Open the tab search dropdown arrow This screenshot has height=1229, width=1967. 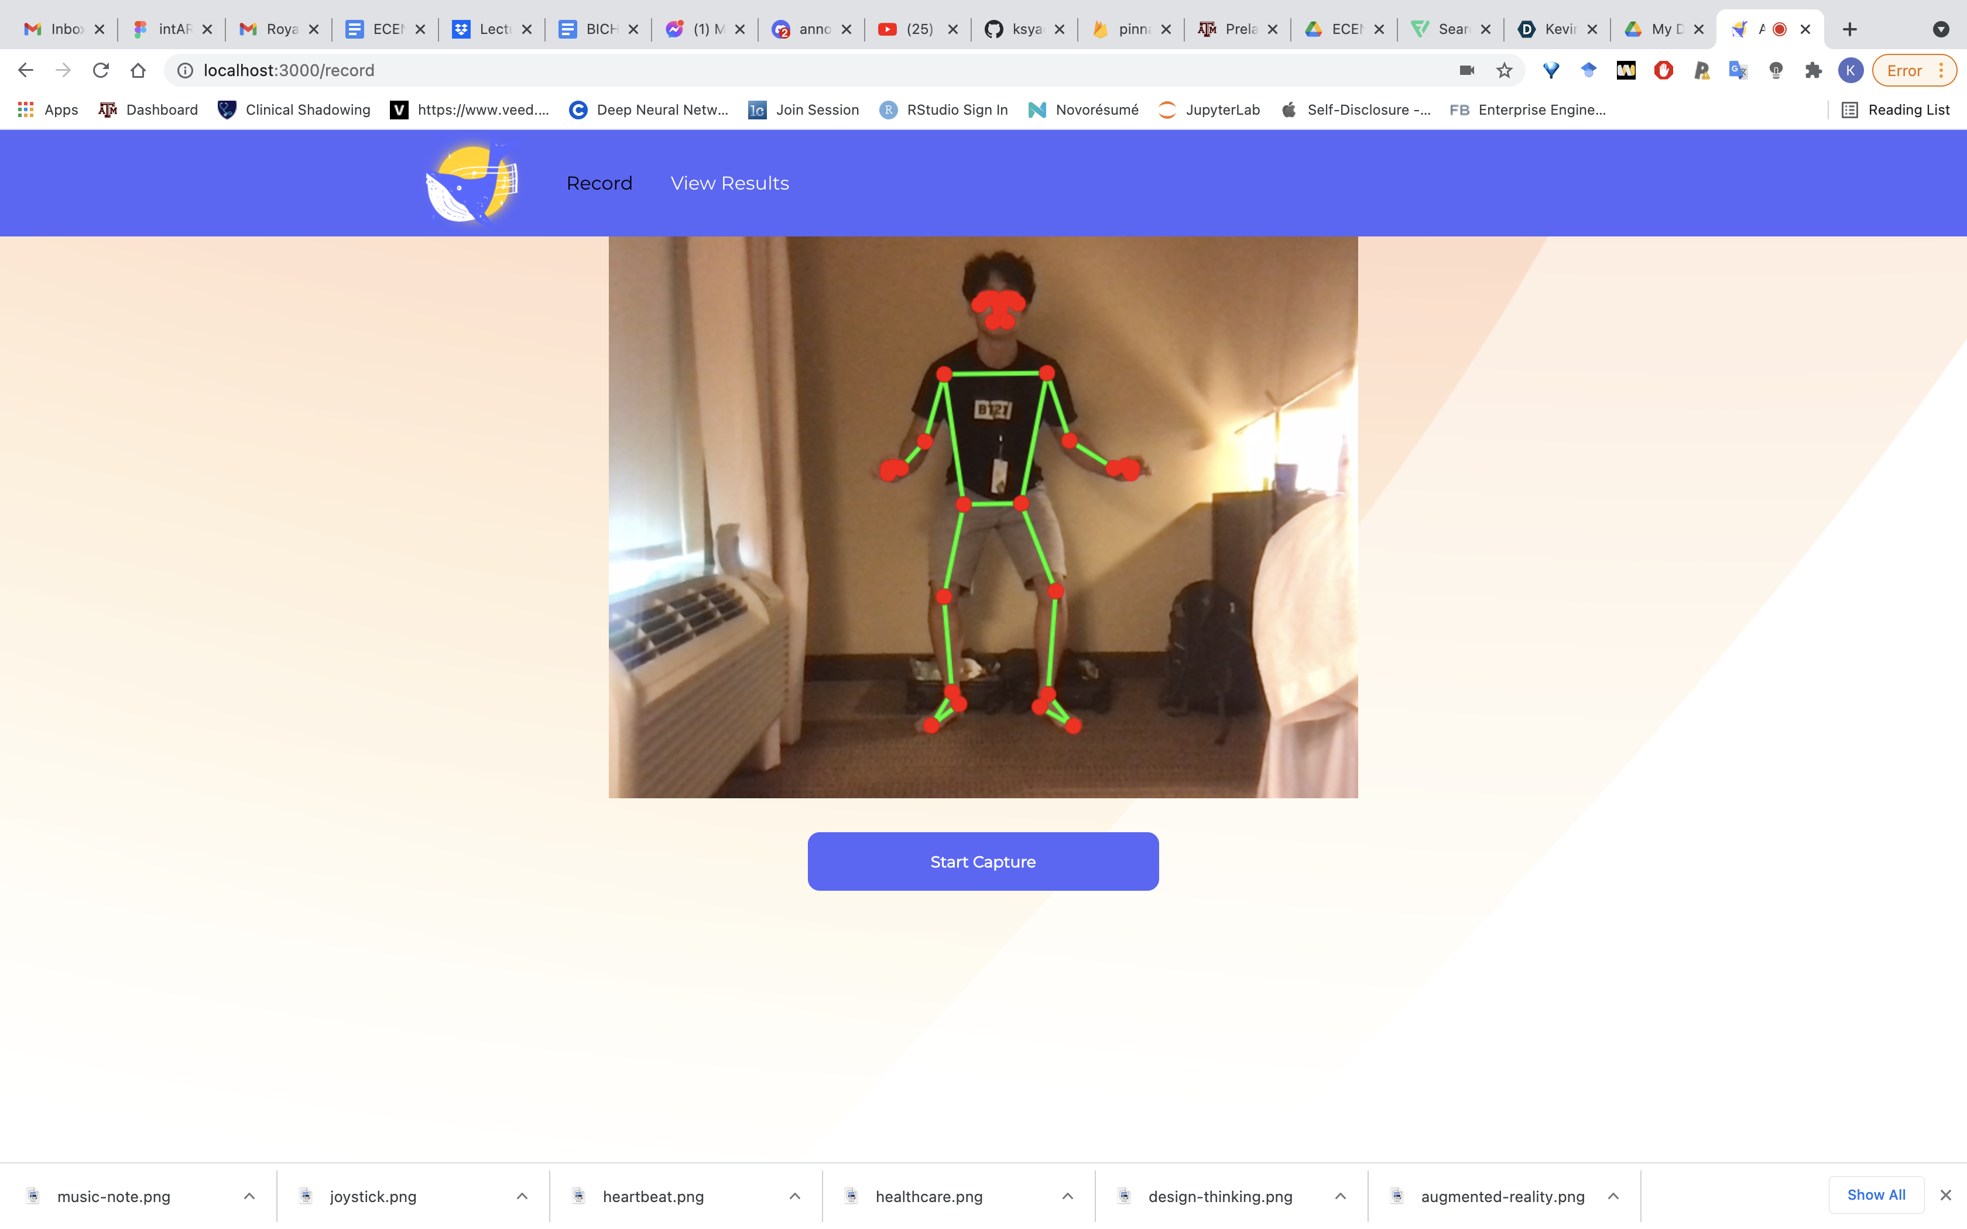tap(1941, 29)
